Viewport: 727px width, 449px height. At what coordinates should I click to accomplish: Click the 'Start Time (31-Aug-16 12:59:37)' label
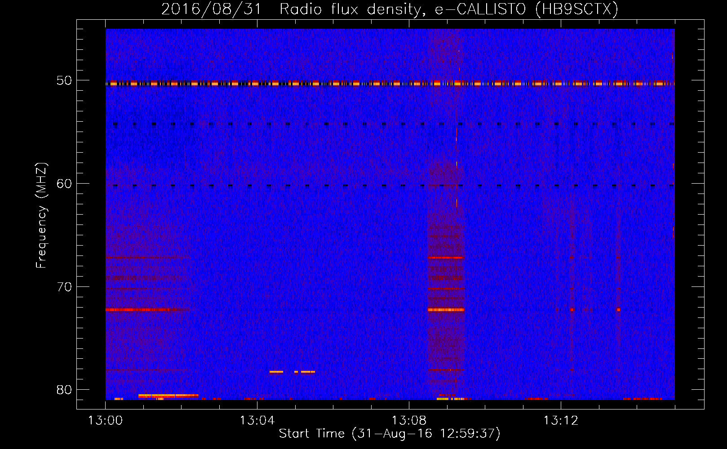point(390,434)
